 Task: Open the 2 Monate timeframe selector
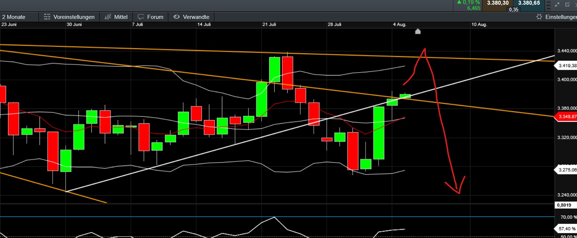pos(19,17)
